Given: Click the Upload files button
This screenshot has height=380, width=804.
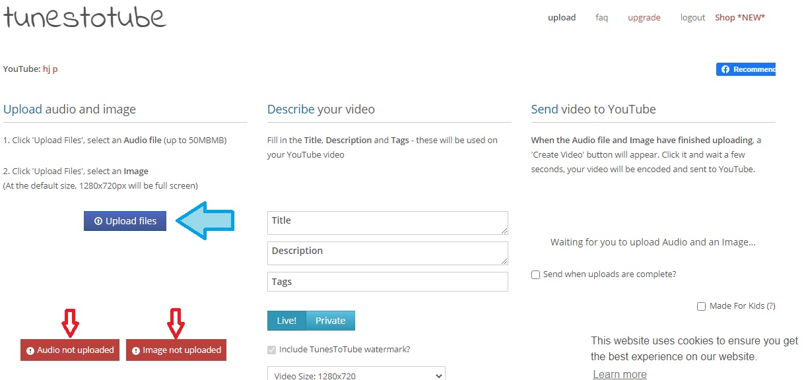Looking at the screenshot, I should tap(125, 221).
